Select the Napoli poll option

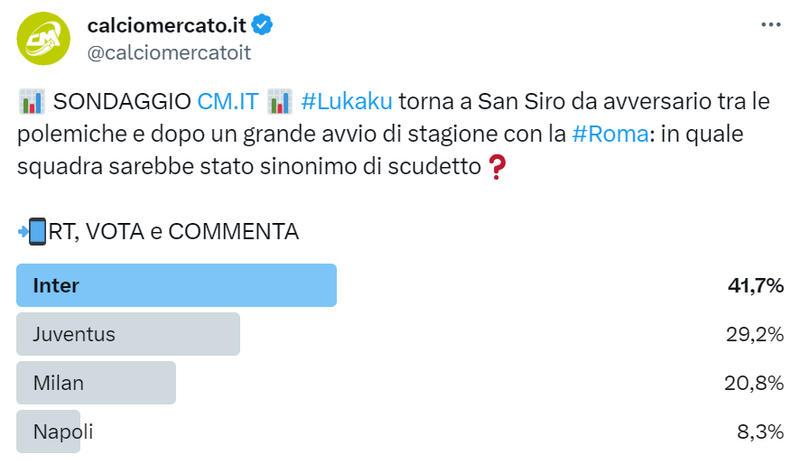(x=62, y=432)
